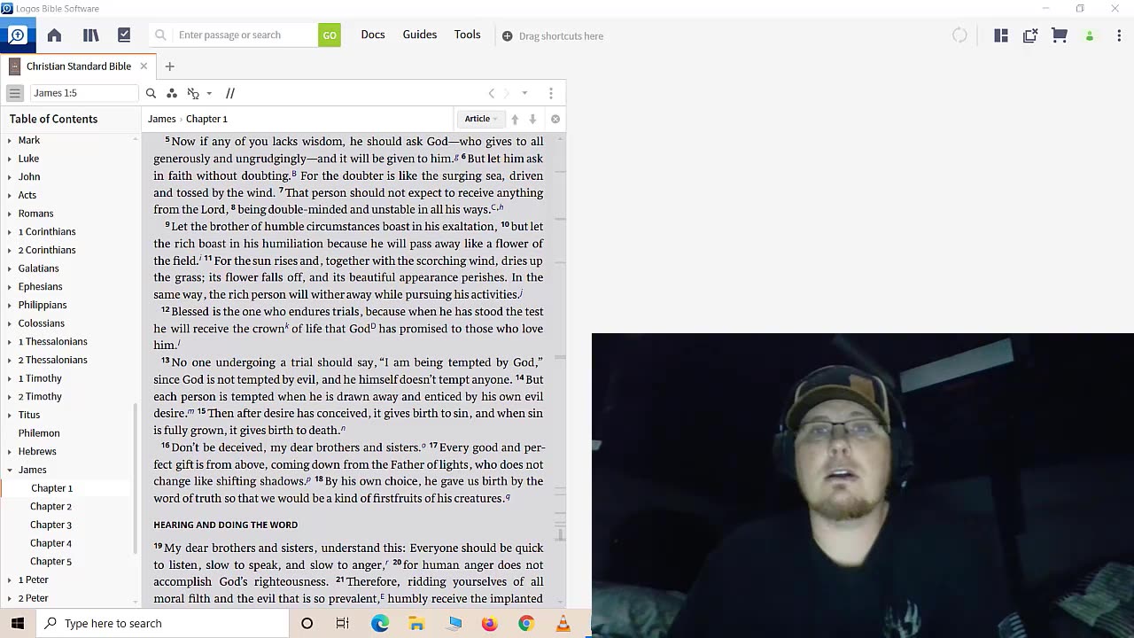1134x638 pixels.
Task: Open the panel menu three dots
Action: click(x=551, y=93)
